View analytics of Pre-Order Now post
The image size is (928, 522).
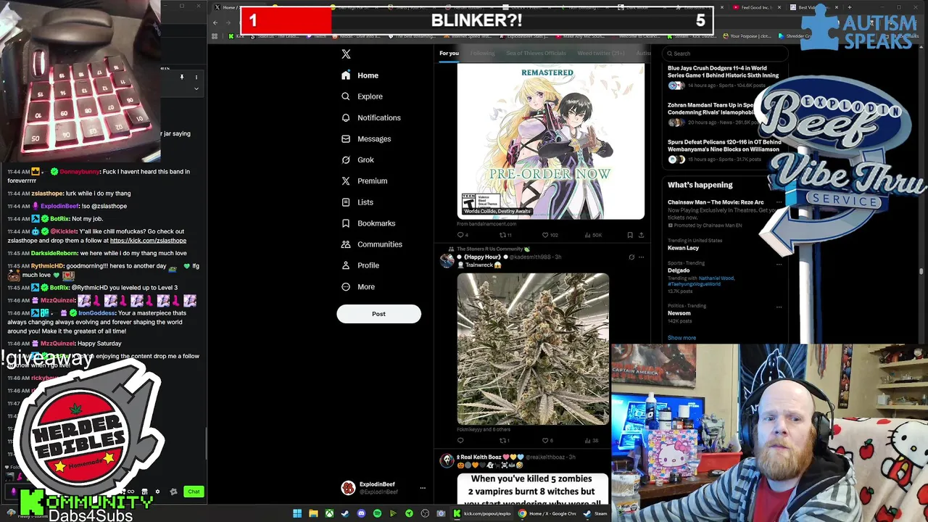[593, 235]
